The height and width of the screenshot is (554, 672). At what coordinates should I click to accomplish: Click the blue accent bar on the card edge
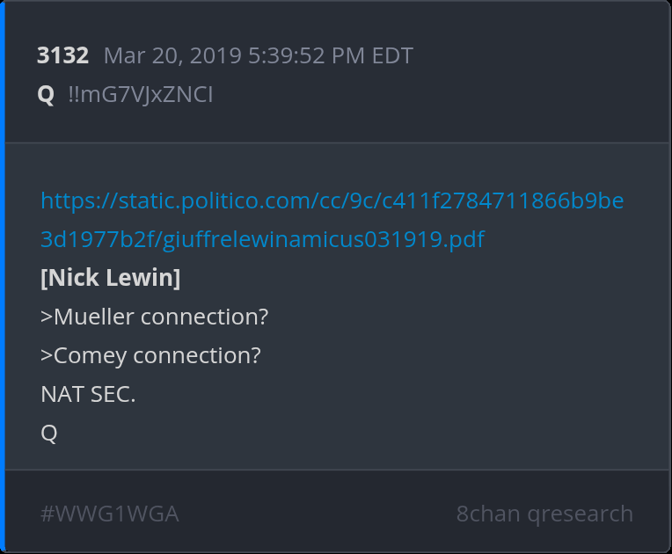[x=3, y=277]
